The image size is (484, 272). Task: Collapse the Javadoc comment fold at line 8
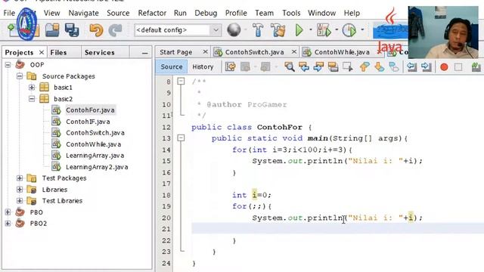click(x=181, y=81)
